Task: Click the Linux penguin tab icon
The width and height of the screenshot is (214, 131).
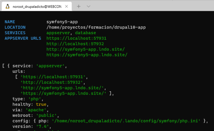Action: tap(8, 6)
